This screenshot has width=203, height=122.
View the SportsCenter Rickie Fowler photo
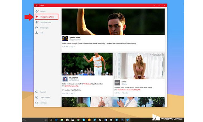tap(113, 22)
